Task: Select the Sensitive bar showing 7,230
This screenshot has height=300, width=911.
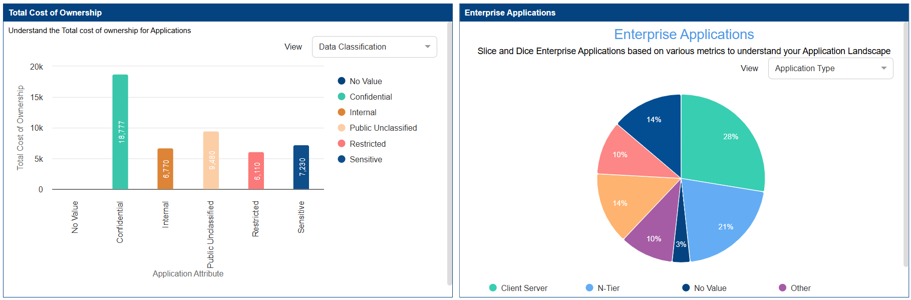Action: tap(301, 167)
